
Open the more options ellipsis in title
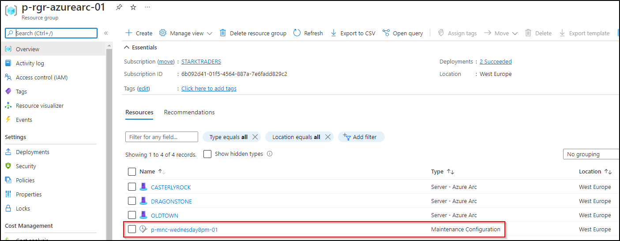(147, 8)
